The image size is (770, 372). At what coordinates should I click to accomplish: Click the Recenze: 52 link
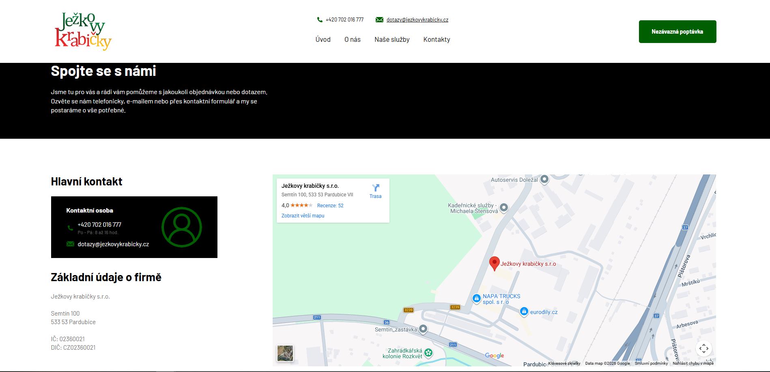pos(330,206)
